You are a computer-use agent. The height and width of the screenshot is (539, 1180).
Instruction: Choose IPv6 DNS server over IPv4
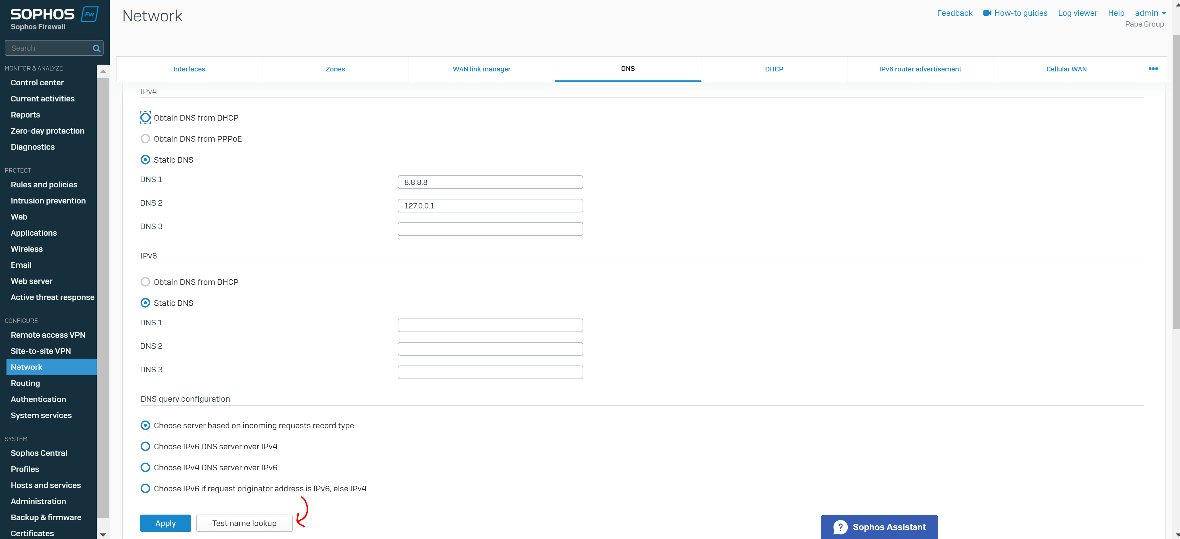145,447
